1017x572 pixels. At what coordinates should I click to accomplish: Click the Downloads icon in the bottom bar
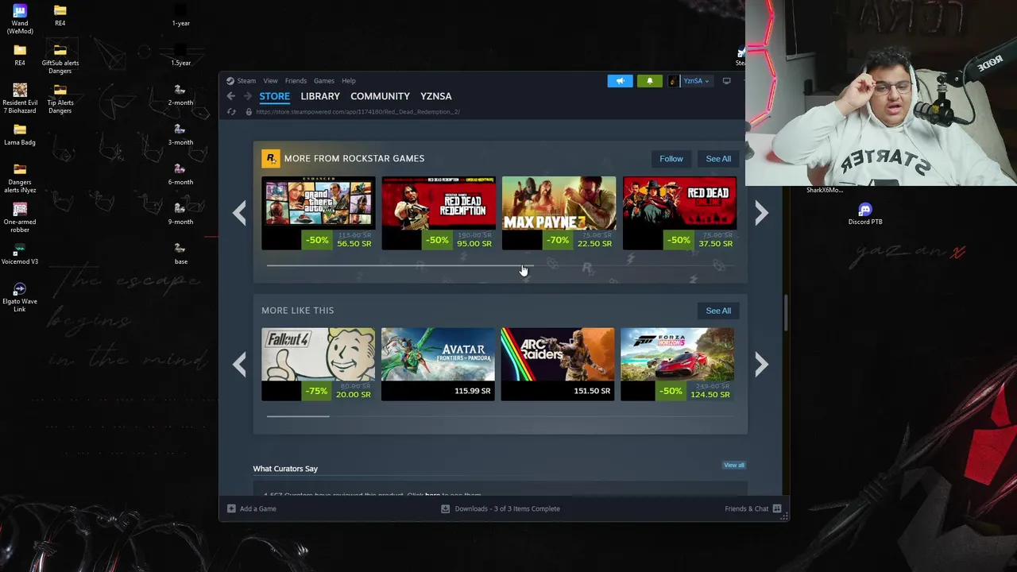445,508
